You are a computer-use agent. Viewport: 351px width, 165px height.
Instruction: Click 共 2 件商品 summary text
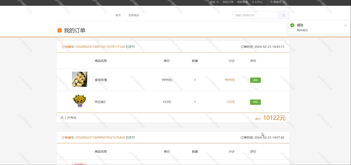pyautogui.click(x=68, y=118)
